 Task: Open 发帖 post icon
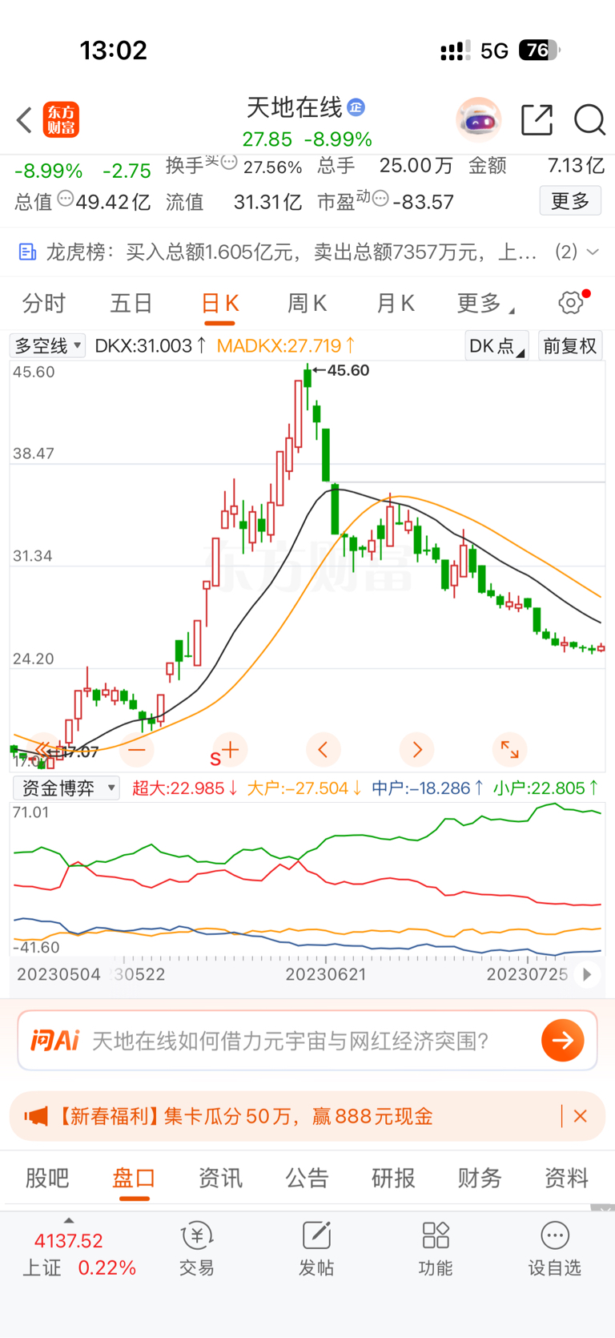pos(316,1249)
